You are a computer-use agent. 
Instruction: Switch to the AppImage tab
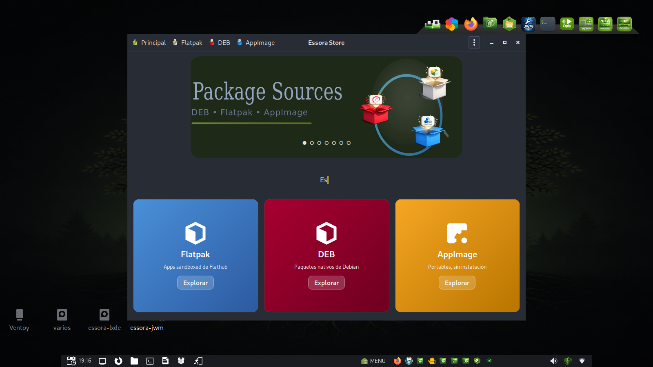click(255, 42)
